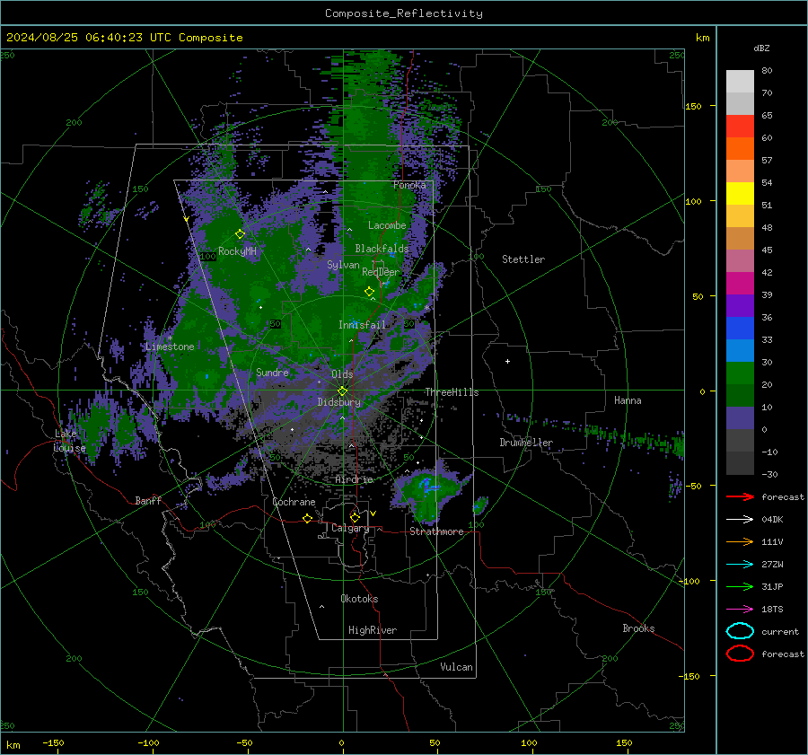Click the Banff town label
This screenshot has height=755, width=808.
pos(148,500)
